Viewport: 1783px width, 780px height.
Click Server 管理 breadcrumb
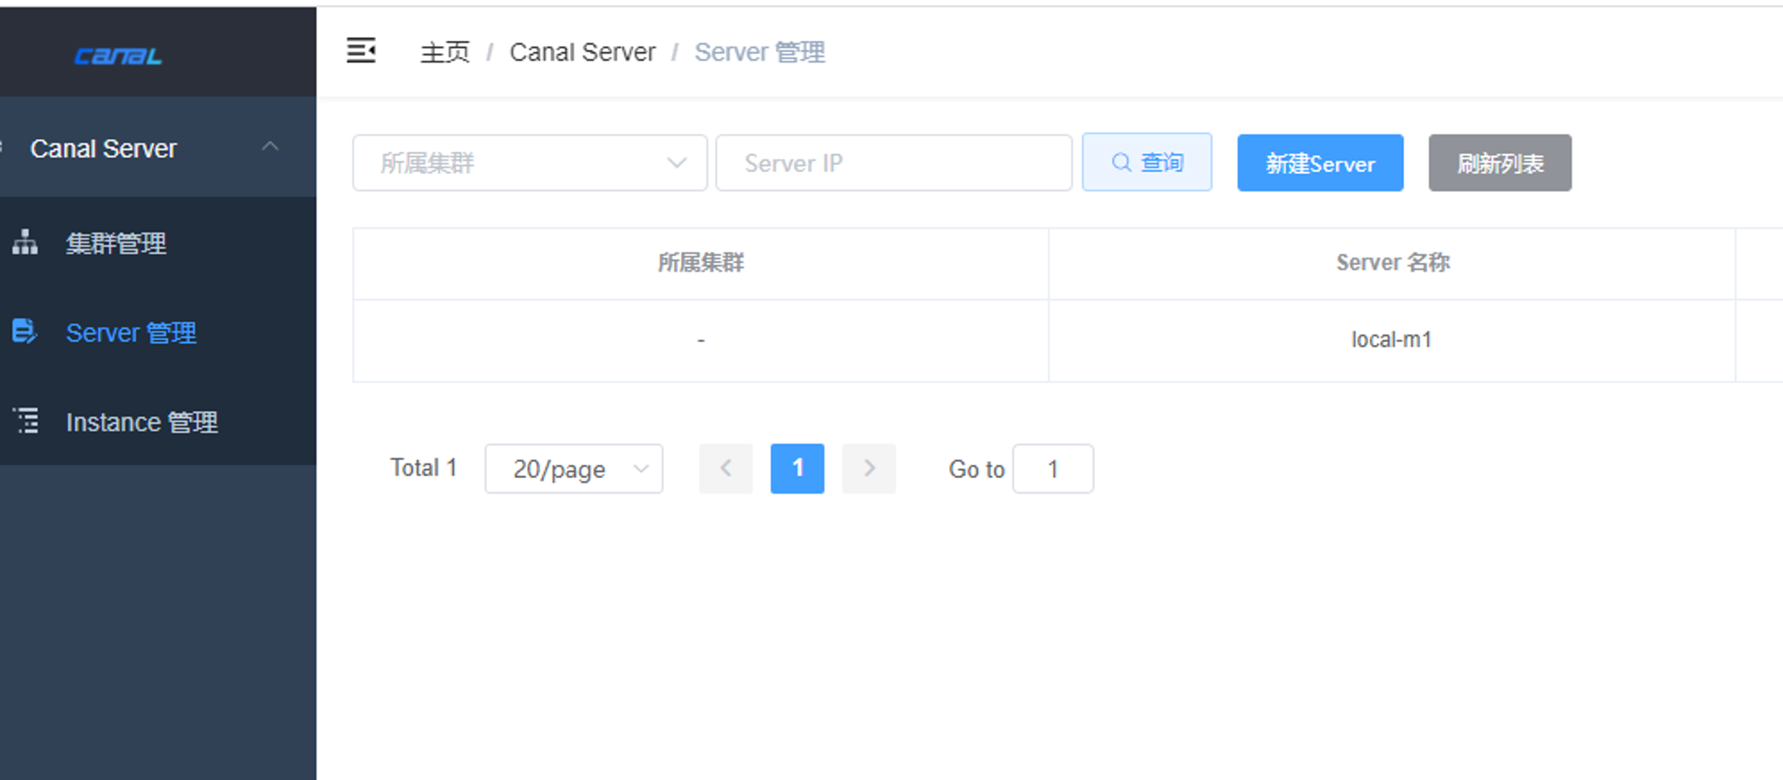tap(760, 52)
